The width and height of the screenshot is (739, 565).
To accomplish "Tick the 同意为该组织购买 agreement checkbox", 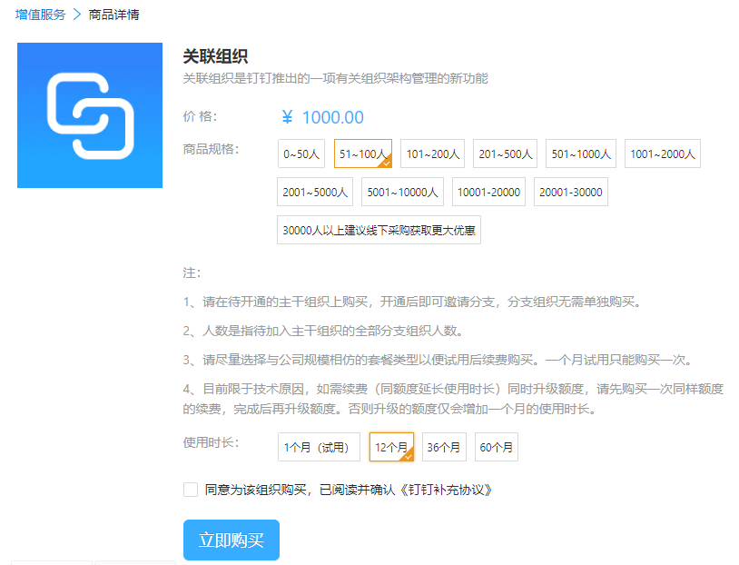I will [191, 490].
